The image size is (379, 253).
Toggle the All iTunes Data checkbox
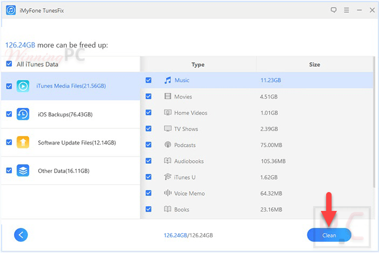point(9,64)
